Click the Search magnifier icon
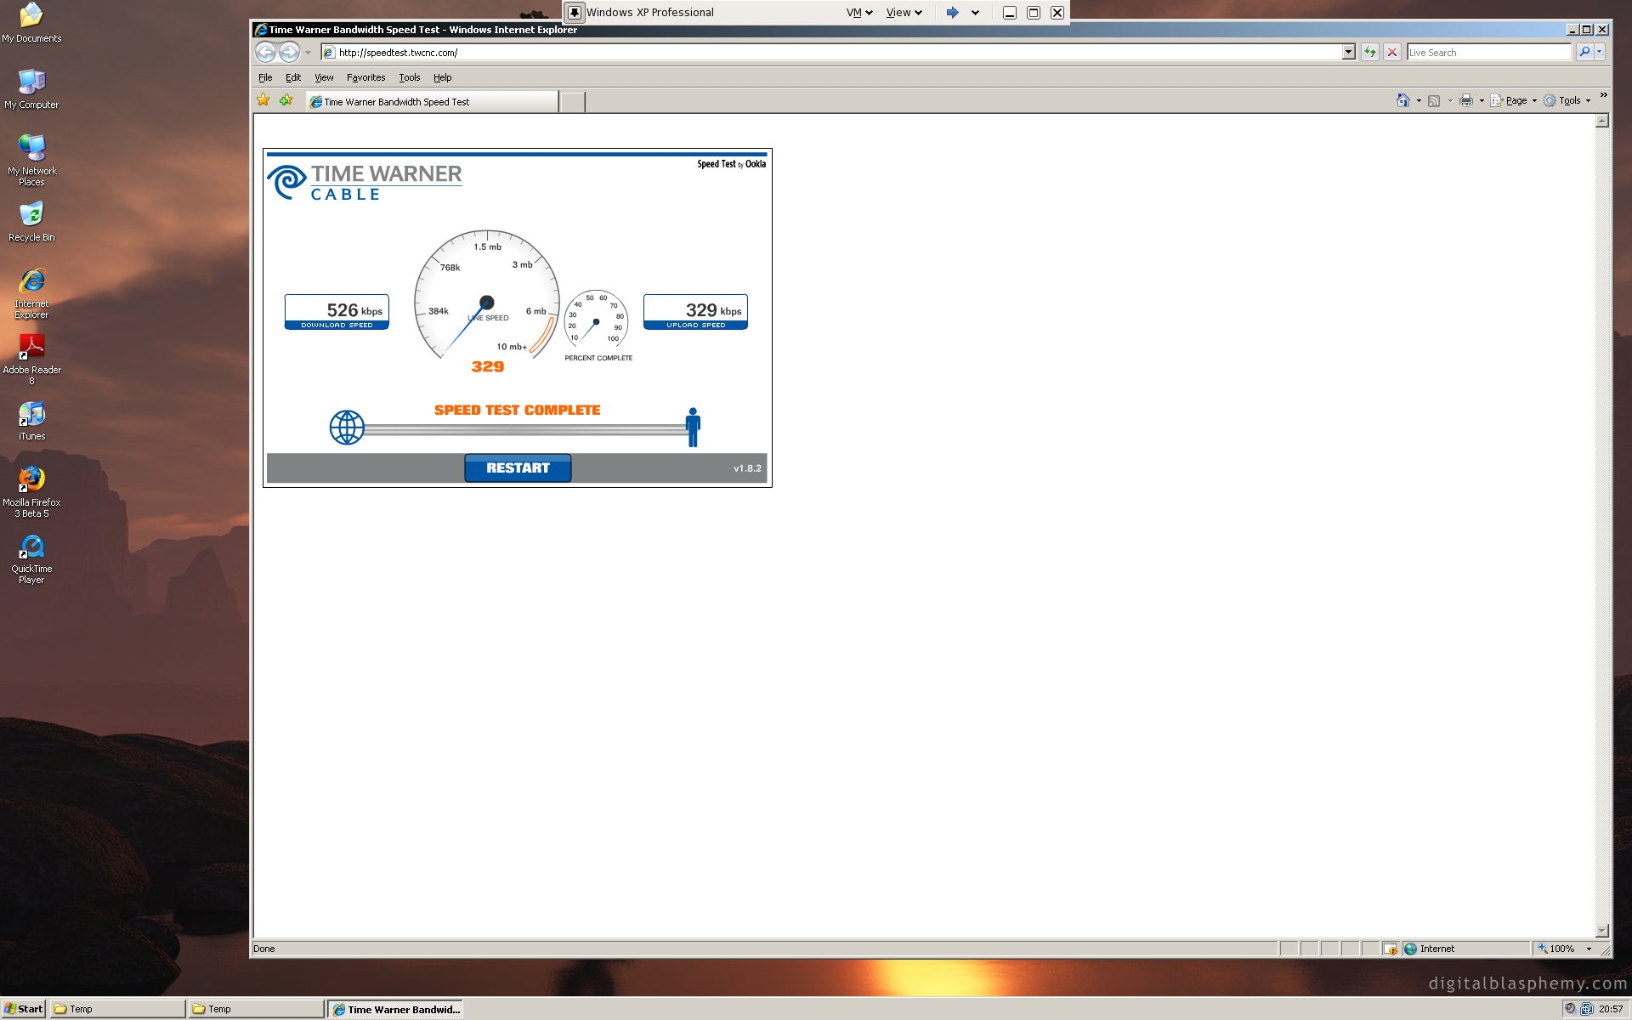The height and width of the screenshot is (1020, 1632). (1584, 53)
